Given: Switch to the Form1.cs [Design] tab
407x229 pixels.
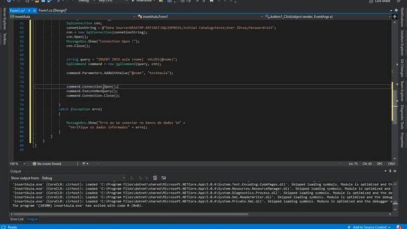Looking at the screenshot, I should (x=53, y=11).
